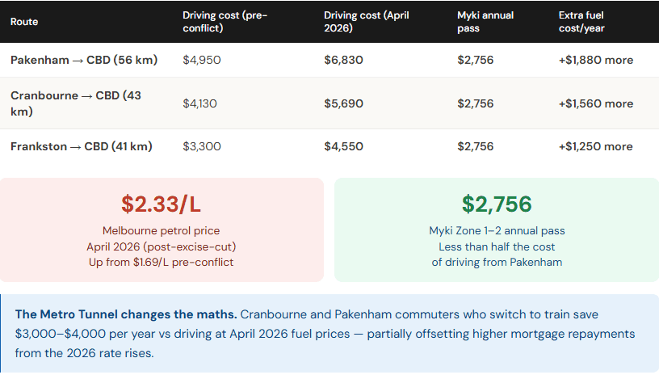The image size is (659, 379).
Task: Click the $4,550 Frankston April 2026 cost
Action: click(343, 146)
